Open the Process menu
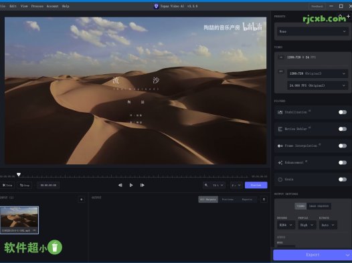Viewport: 352px width, 263px height. click(37, 6)
